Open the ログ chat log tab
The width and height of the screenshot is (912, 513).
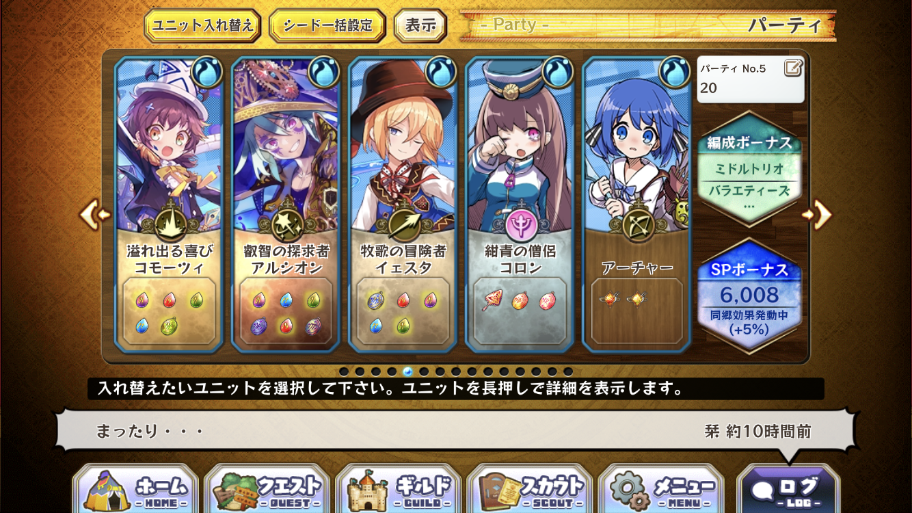pos(788,490)
